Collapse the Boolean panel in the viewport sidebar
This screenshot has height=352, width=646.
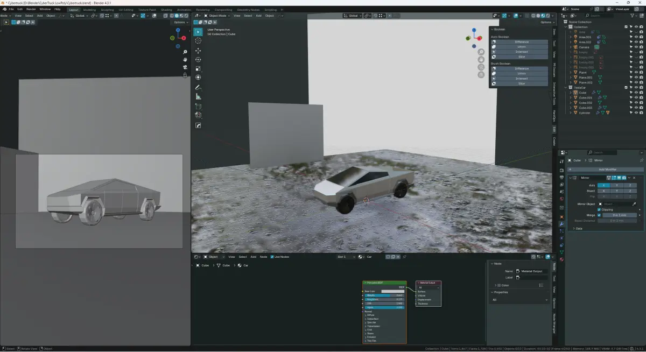coord(492,29)
